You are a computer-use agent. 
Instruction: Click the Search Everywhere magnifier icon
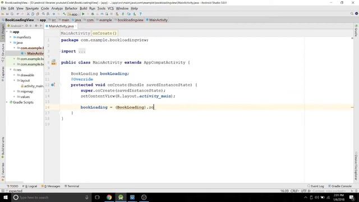[352, 13]
